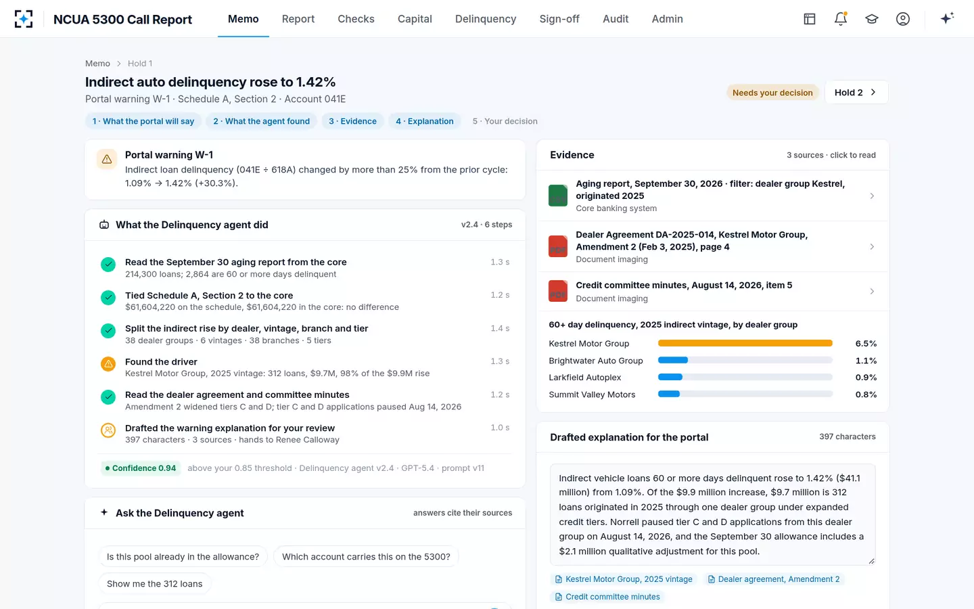This screenshot has height=609, width=974.
Task: Click the green spreadsheet icon for Aging report
Action: (x=558, y=196)
